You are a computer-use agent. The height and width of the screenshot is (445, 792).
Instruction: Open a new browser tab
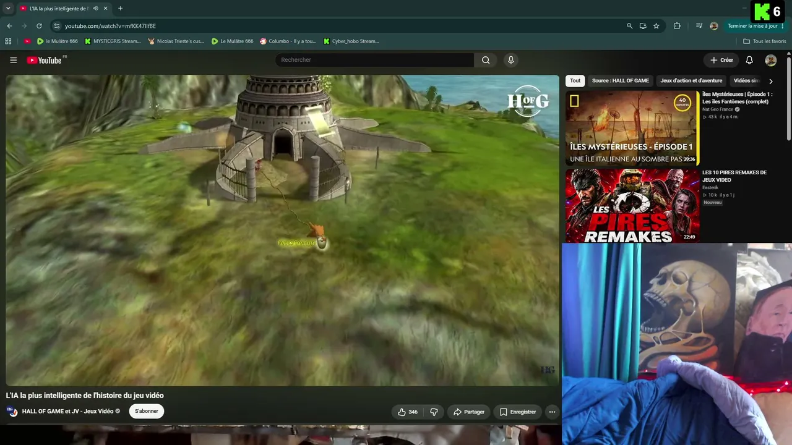click(x=120, y=9)
